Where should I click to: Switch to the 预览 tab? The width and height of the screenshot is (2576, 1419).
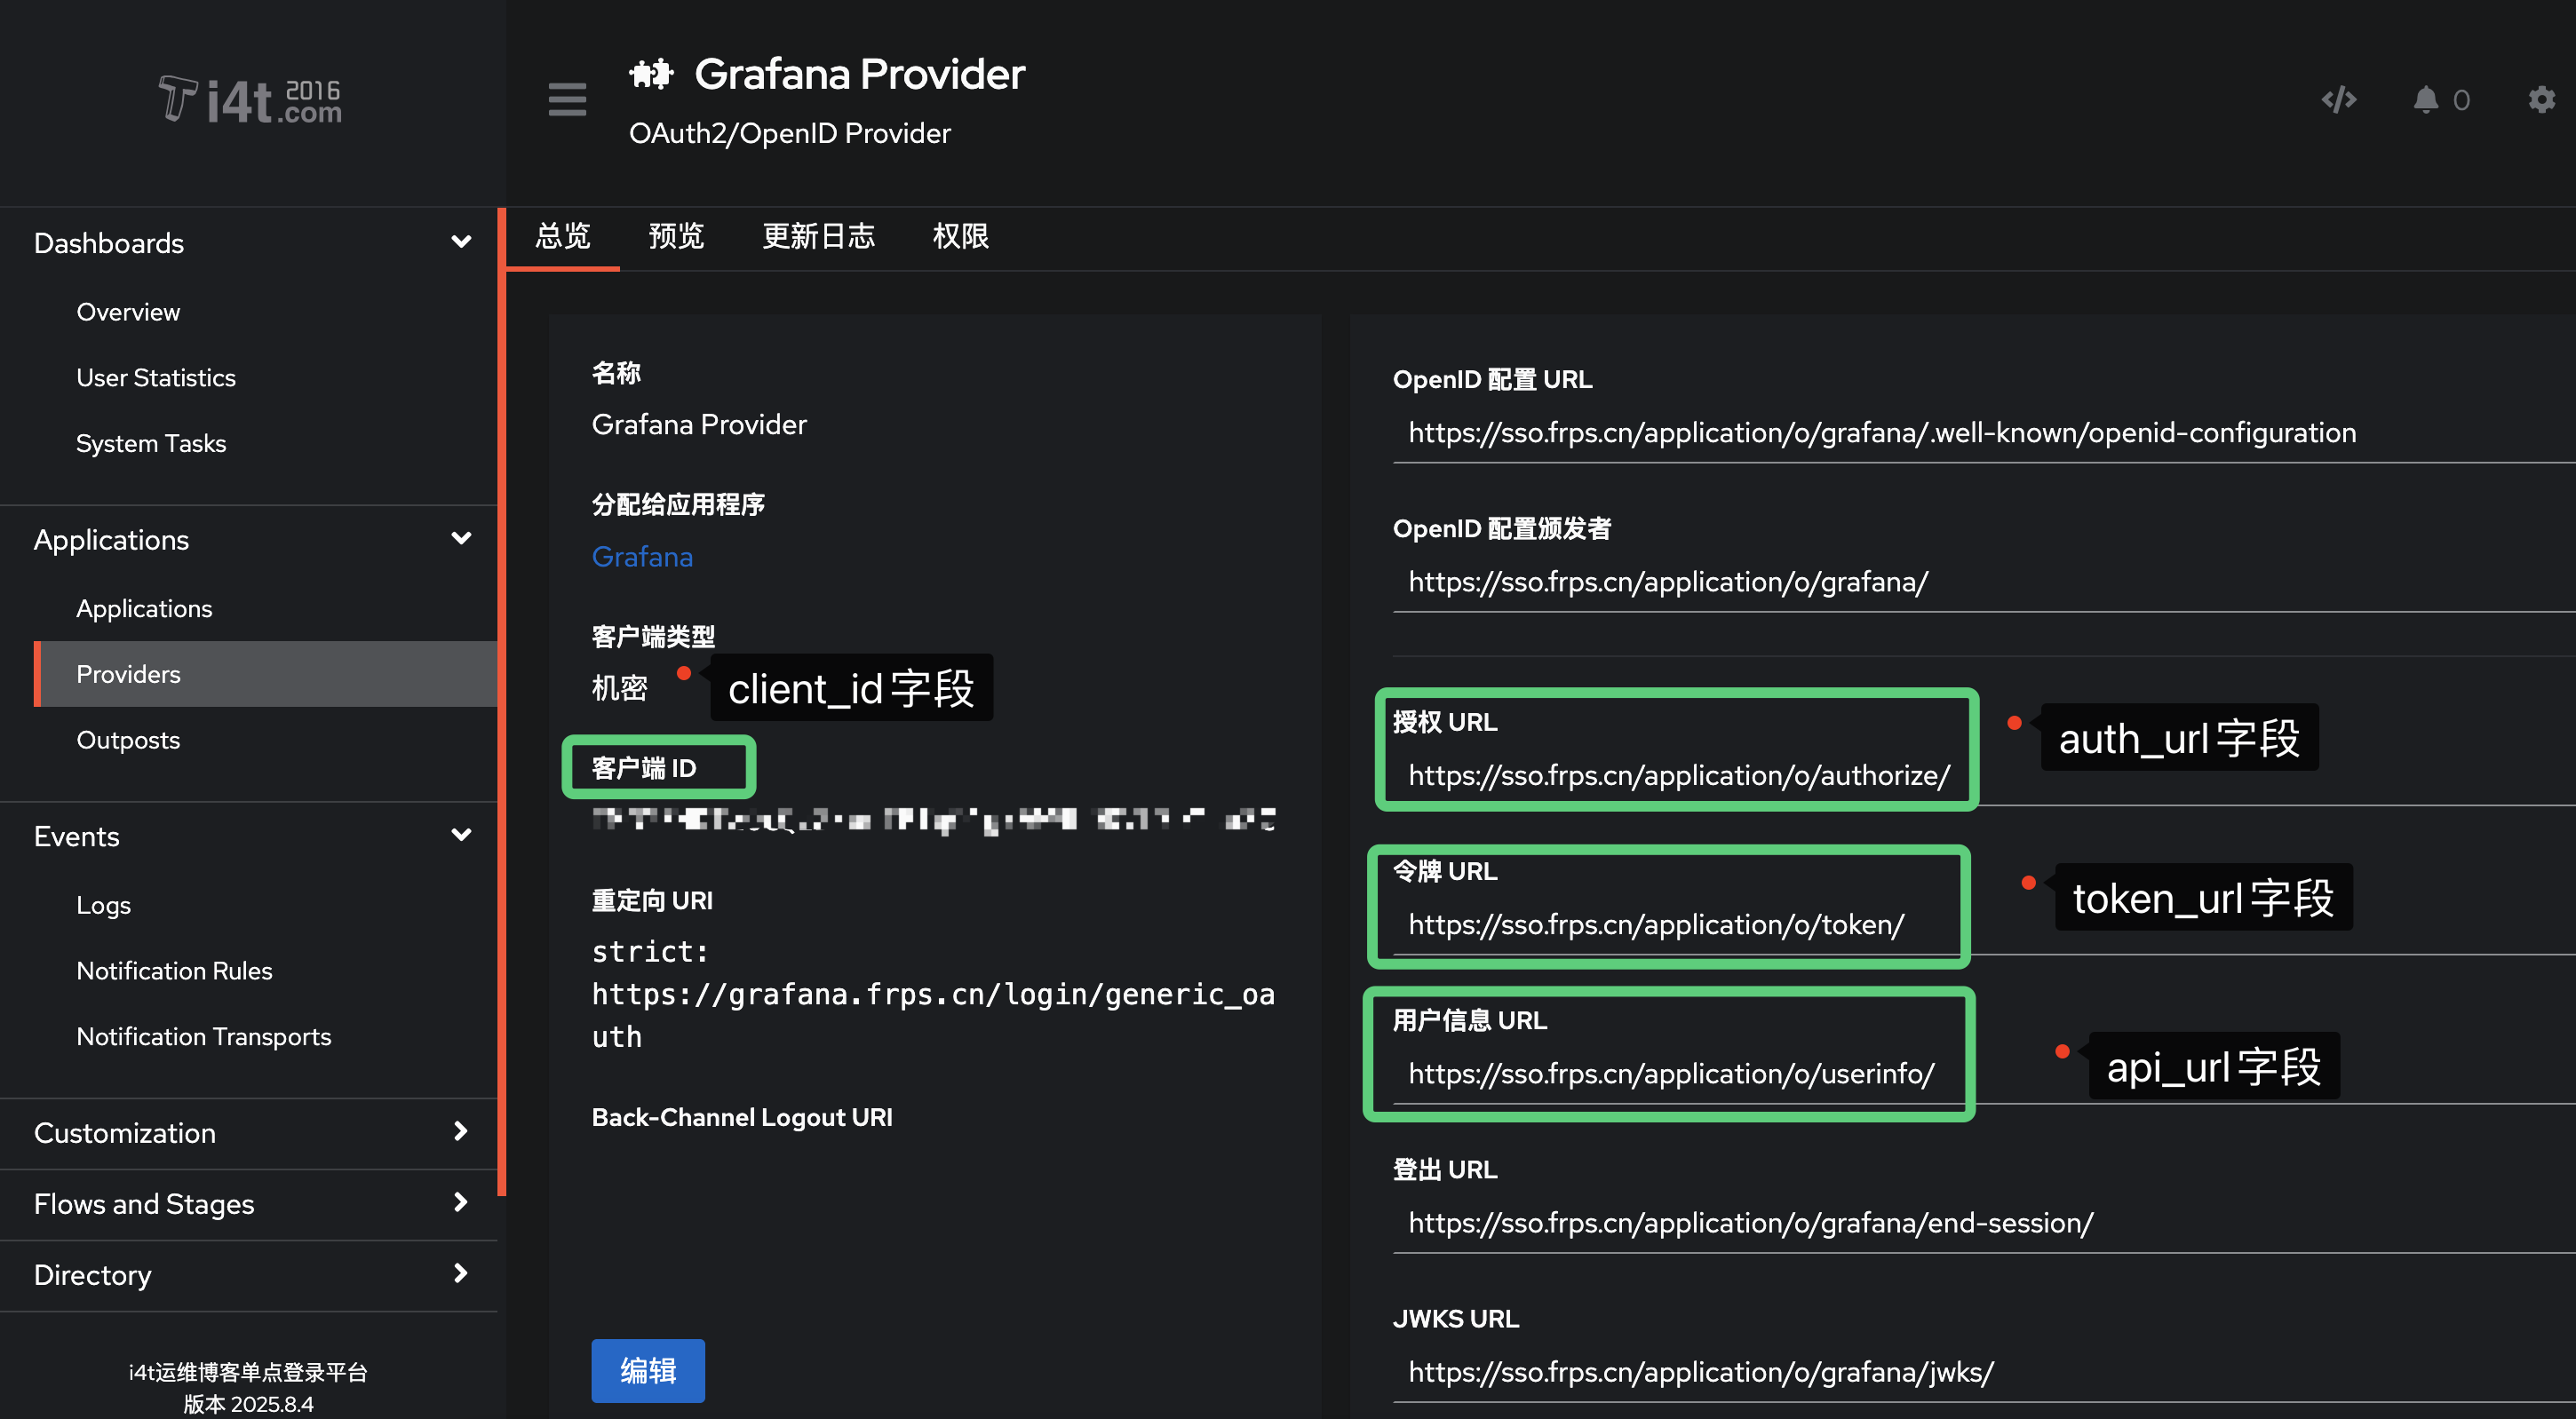coord(676,236)
